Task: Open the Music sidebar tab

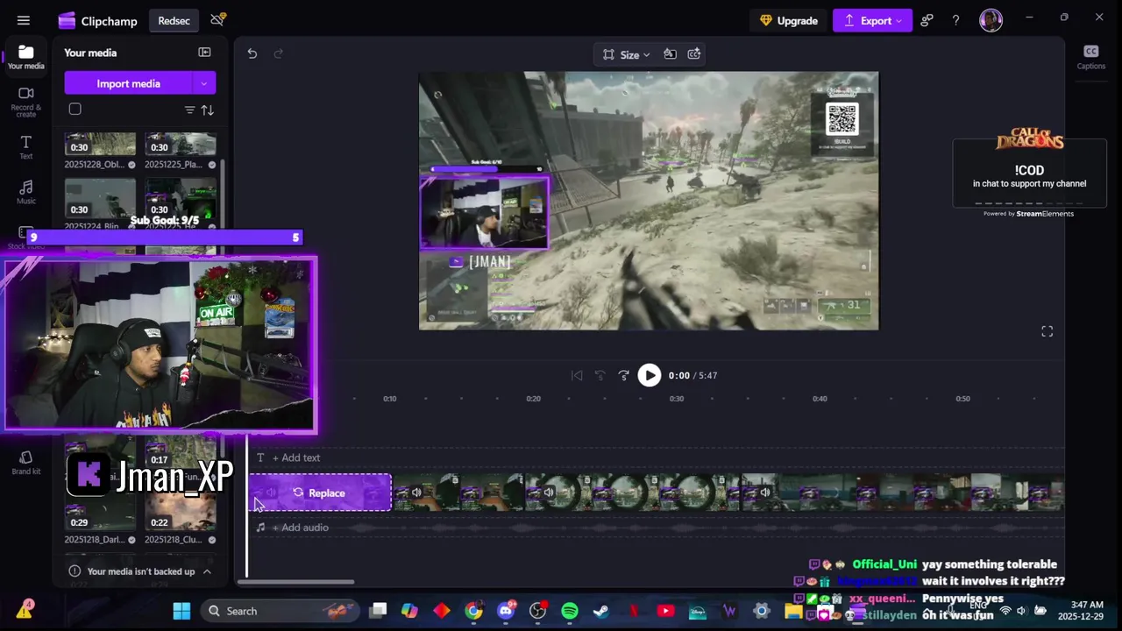Action: (x=25, y=193)
